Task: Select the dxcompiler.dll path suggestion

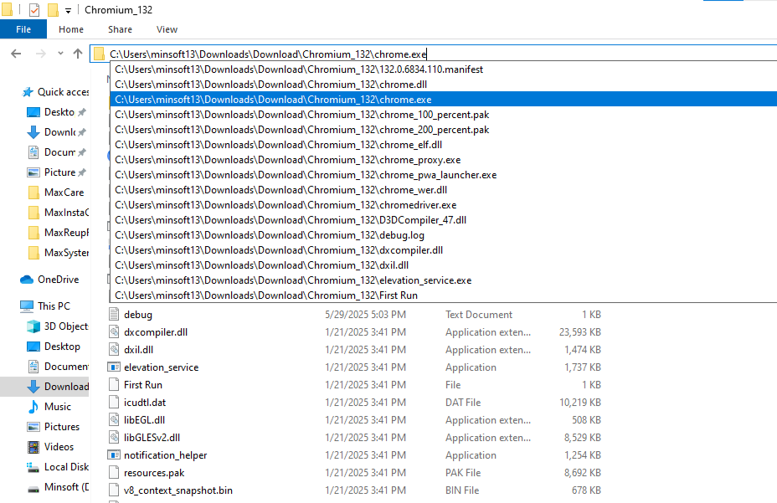Action: point(444,249)
